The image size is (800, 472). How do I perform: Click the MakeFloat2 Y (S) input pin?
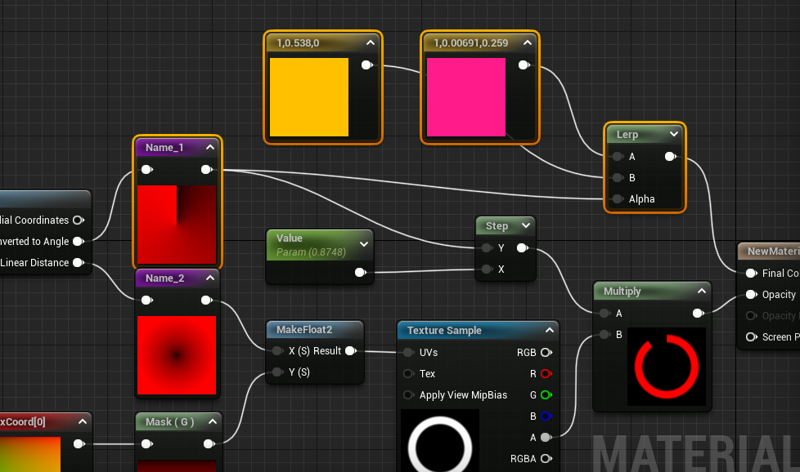pyautogui.click(x=277, y=372)
